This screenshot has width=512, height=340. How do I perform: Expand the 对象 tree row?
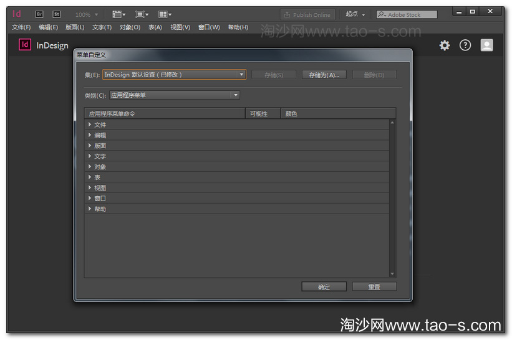pyautogui.click(x=89, y=167)
